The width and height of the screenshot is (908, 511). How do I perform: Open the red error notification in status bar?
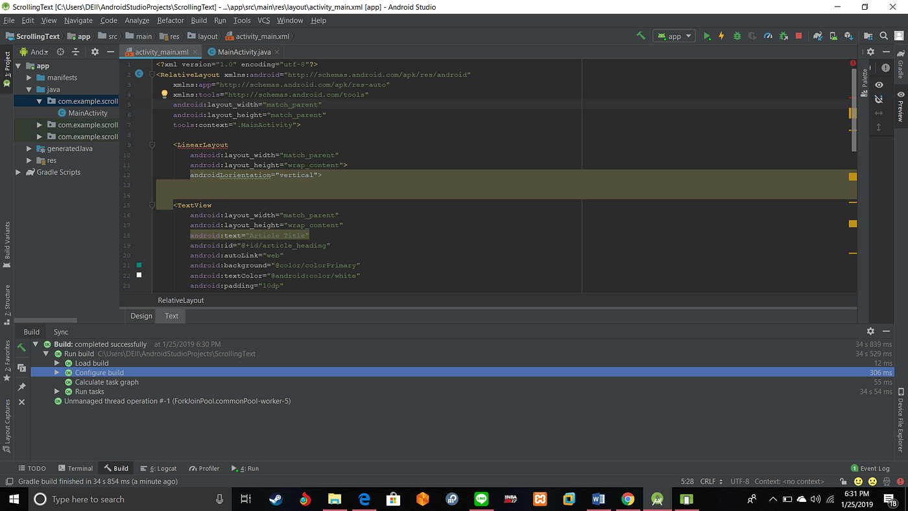click(900, 481)
